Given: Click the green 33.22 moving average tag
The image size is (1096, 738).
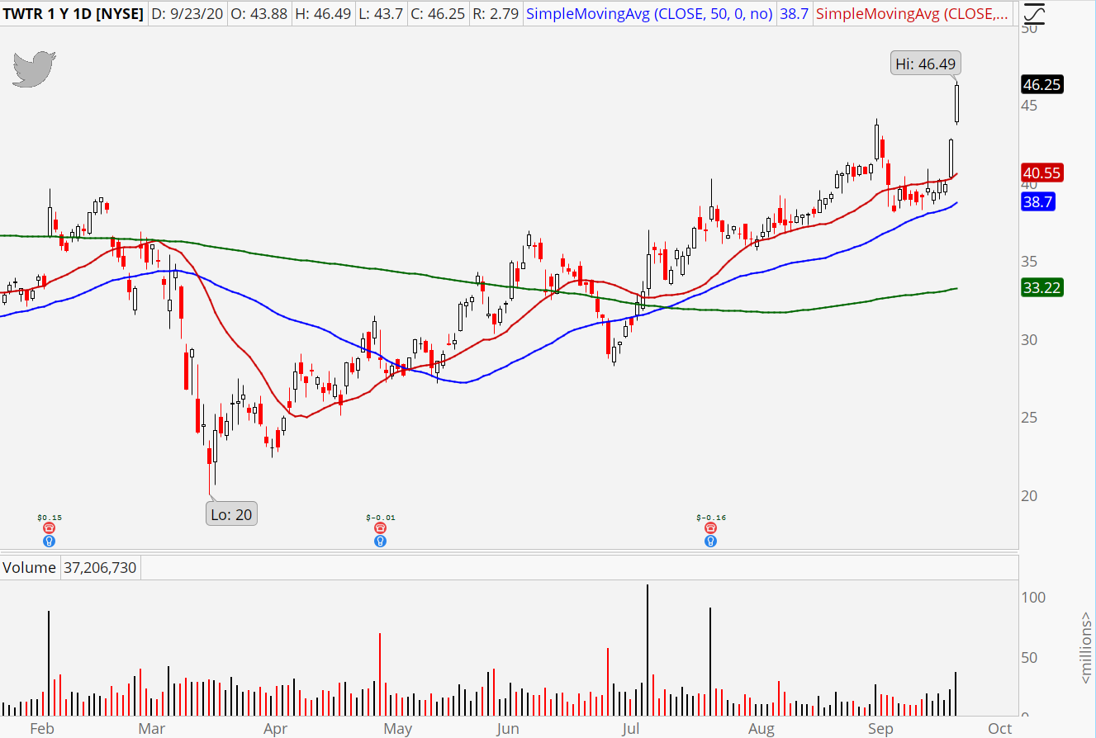Looking at the screenshot, I should tap(1041, 288).
